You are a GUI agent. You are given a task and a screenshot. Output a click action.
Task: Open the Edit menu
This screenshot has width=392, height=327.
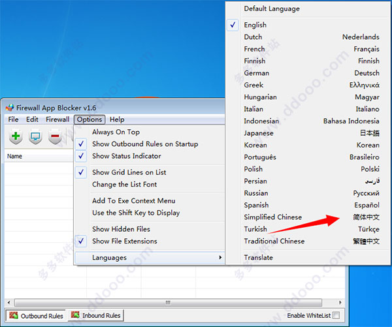click(x=32, y=119)
